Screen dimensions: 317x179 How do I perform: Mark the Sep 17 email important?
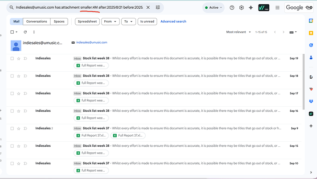(25, 93)
